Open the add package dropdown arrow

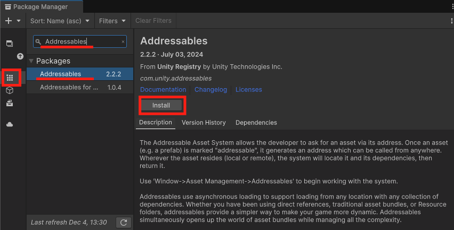coord(19,21)
